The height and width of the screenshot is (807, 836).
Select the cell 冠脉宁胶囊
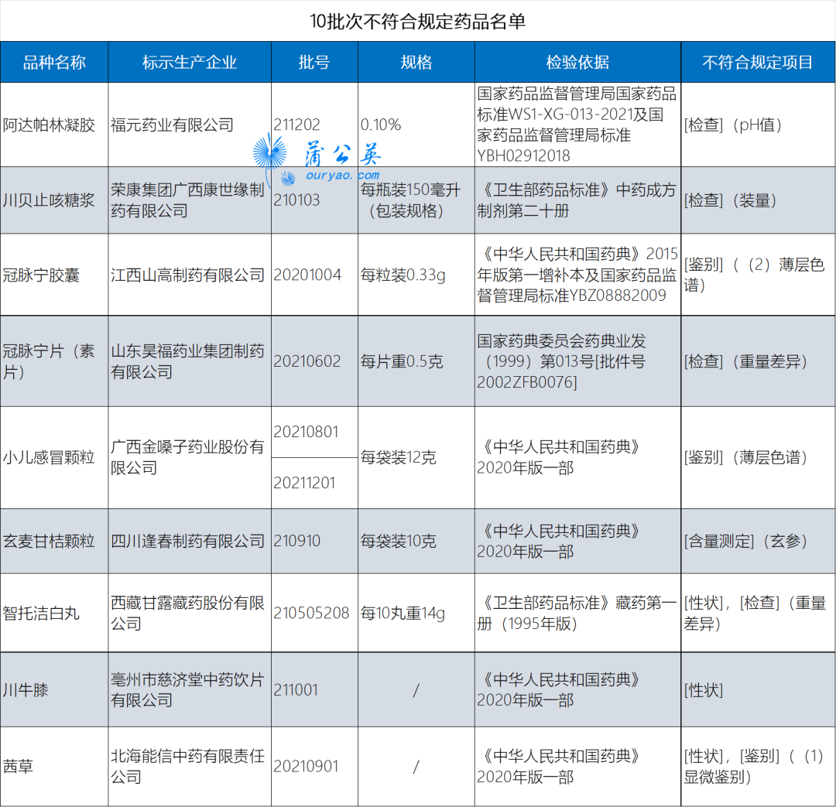click(54, 275)
